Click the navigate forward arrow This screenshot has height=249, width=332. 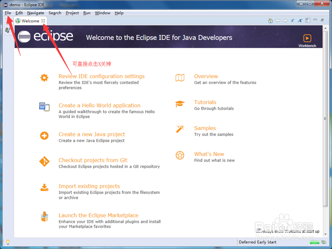(285, 21)
